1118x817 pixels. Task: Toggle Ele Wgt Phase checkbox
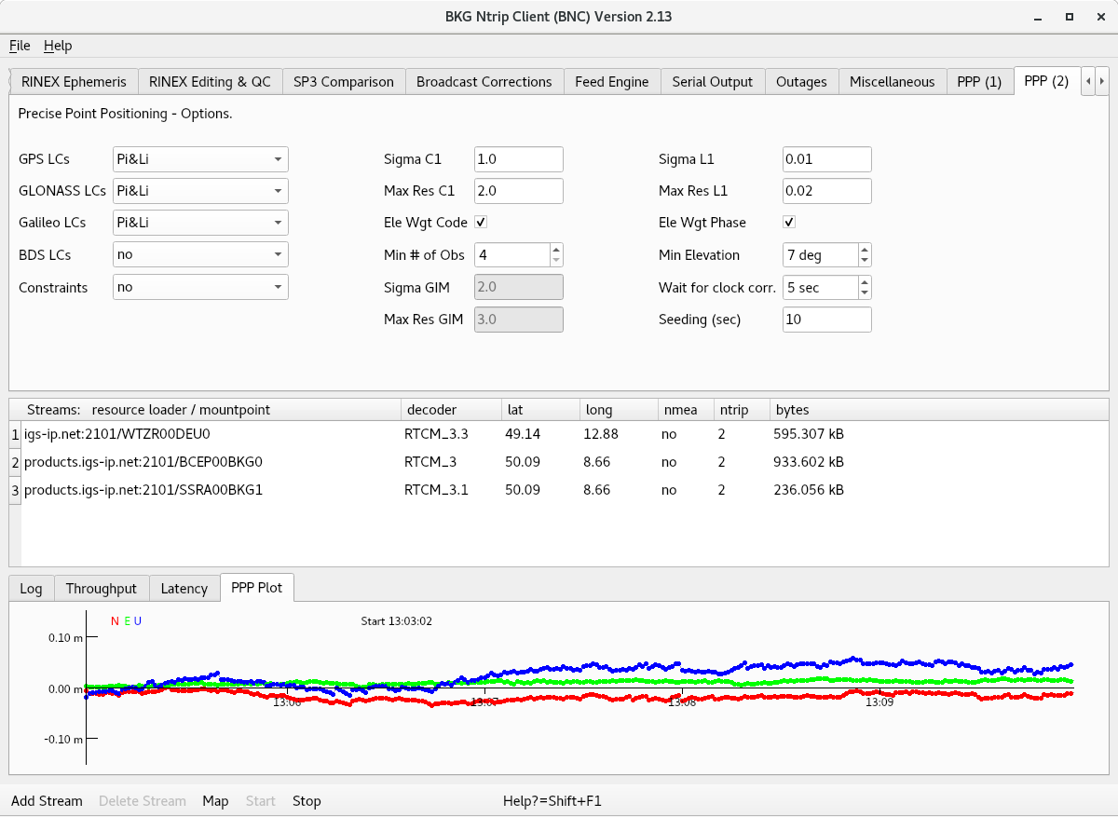coord(789,223)
